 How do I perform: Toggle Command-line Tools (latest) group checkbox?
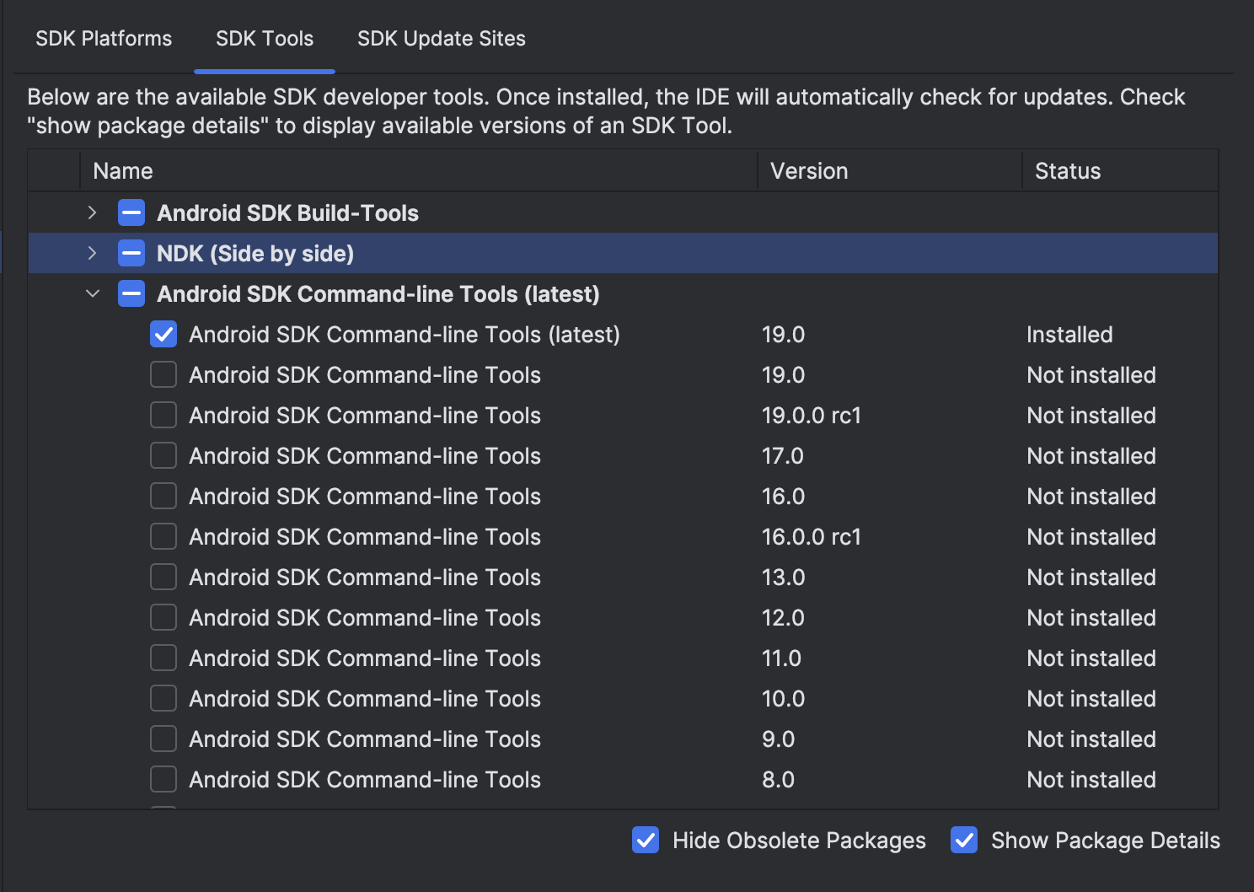pos(131,293)
